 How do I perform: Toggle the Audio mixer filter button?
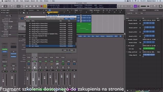tap(80, 36)
